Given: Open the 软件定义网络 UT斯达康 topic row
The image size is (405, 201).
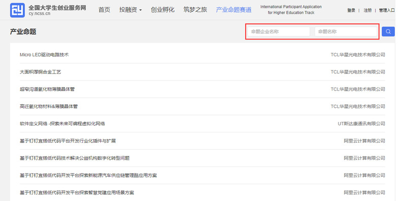Looking at the screenshot, I should point(202,124).
